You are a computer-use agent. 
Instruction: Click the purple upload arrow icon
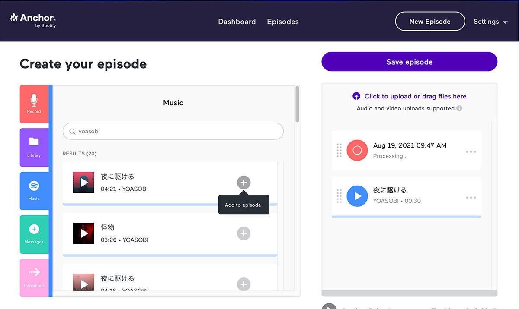356,96
